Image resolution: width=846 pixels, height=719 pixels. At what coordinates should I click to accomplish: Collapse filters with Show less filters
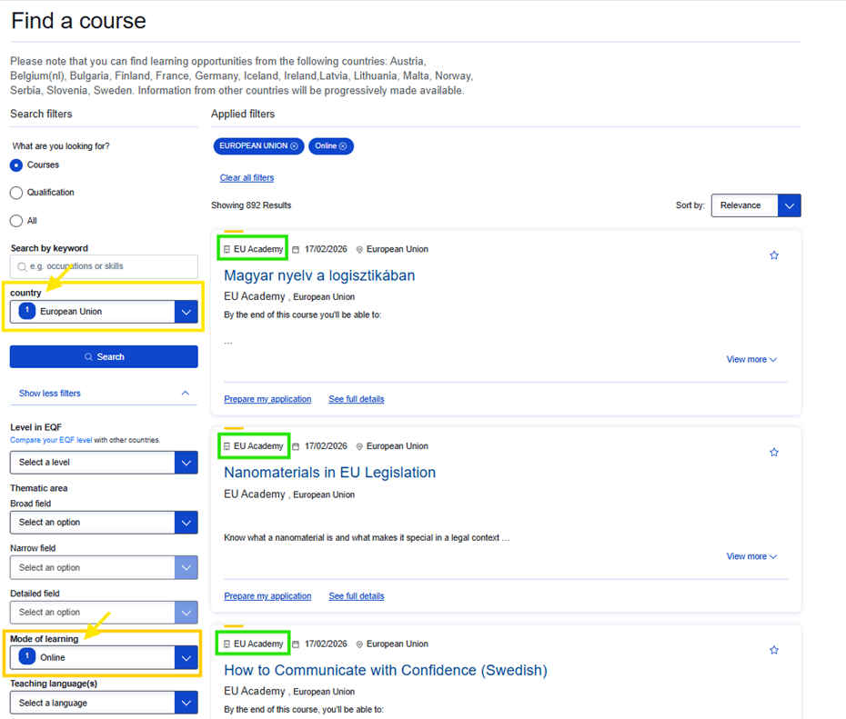coord(104,394)
